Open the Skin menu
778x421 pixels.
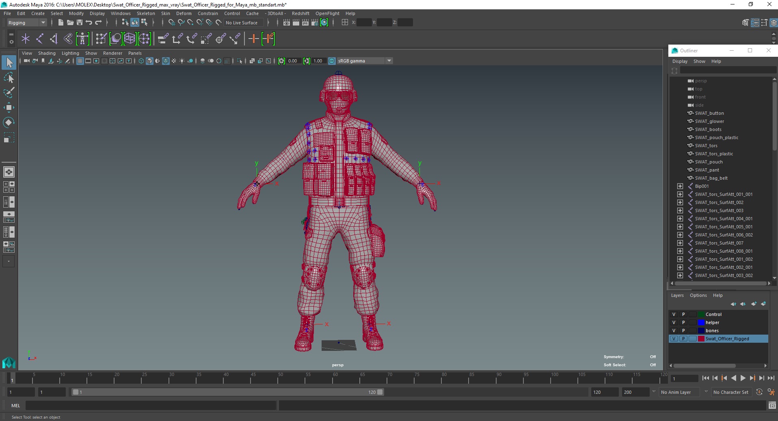pyautogui.click(x=165, y=13)
